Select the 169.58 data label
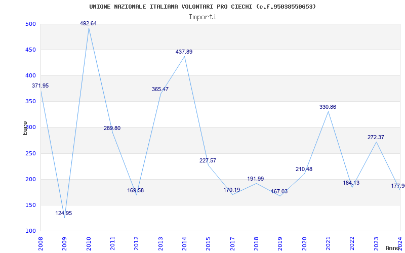This screenshot has width=405, height=253. point(135,191)
